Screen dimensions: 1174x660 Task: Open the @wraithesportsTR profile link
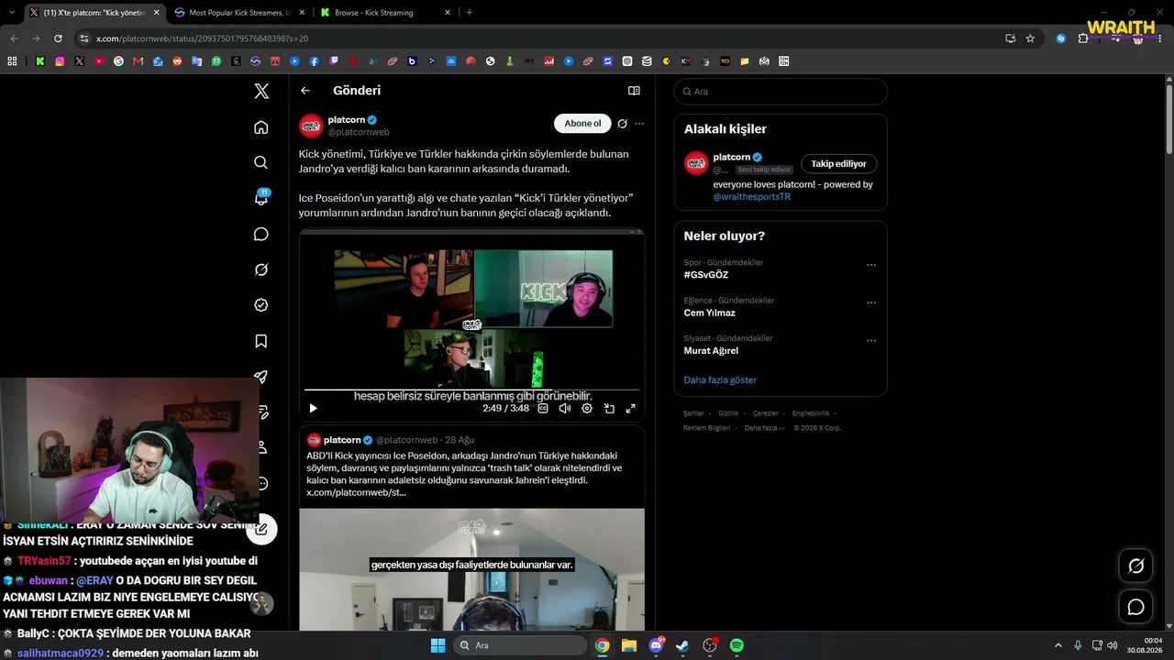tap(752, 197)
